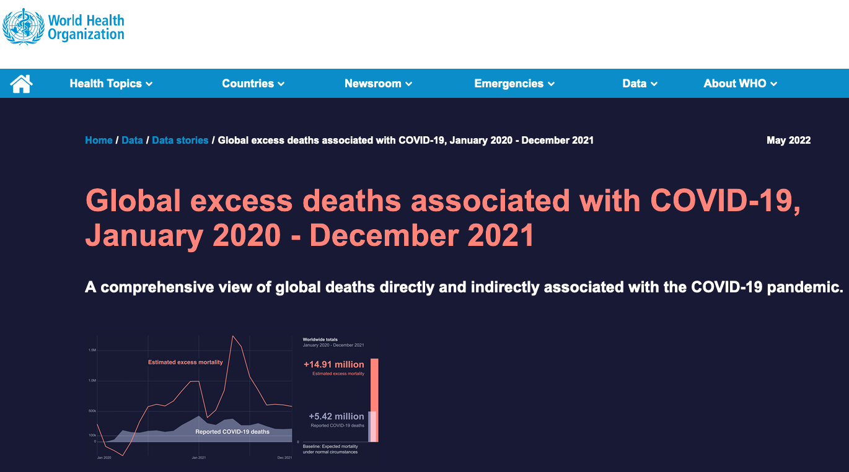
Task: Click the Baseline expected mortality note
Action: pos(330,449)
